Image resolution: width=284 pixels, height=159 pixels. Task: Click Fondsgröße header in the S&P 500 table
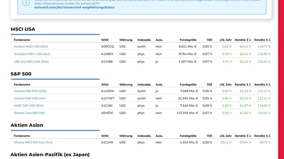[188, 85]
